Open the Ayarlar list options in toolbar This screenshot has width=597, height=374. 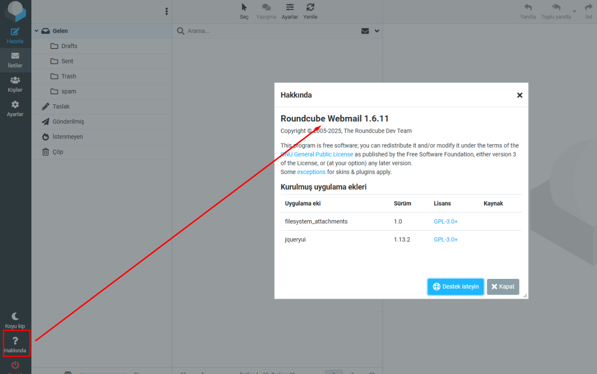click(x=290, y=12)
